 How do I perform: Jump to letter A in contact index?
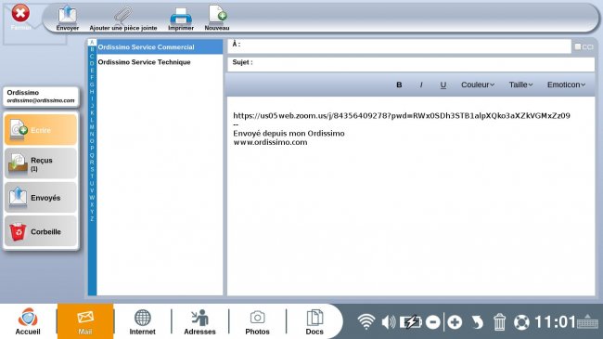pos(92,43)
